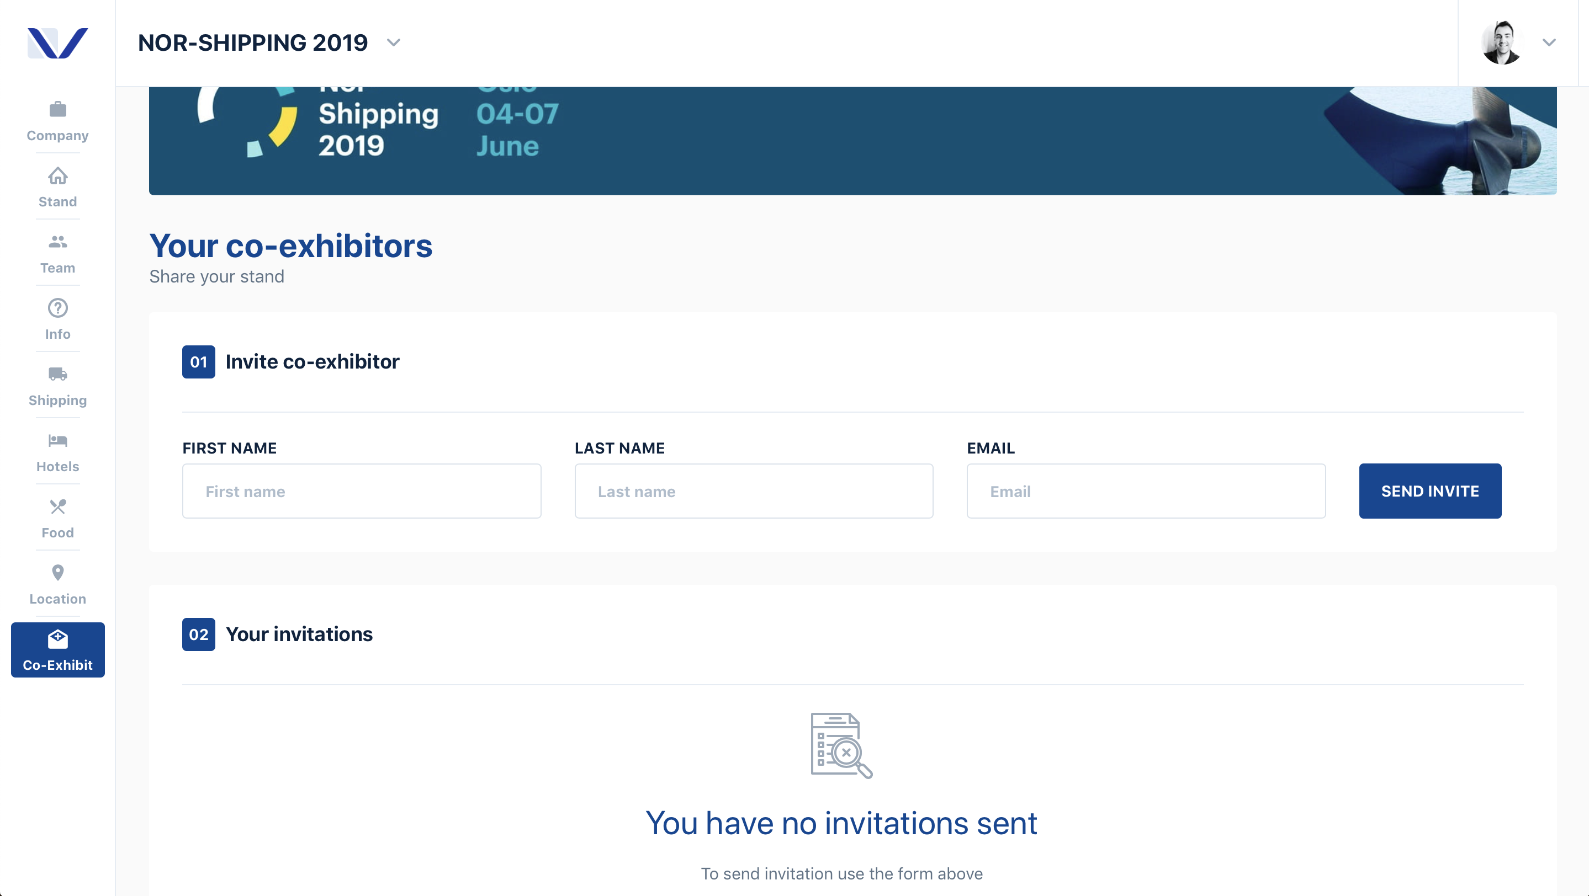Click the LAST NAME field label
Image resolution: width=1589 pixels, height=896 pixels.
(x=619, y=448)
